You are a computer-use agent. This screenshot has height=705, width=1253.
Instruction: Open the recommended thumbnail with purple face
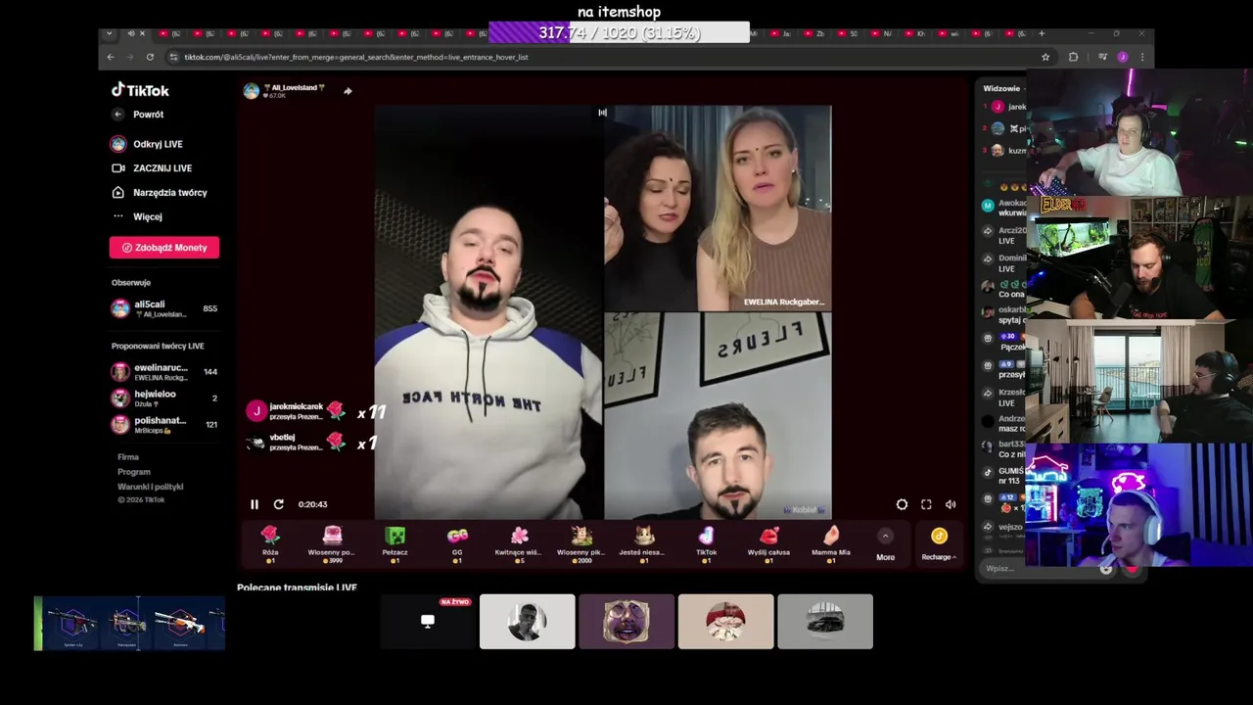tap(626, 621)
